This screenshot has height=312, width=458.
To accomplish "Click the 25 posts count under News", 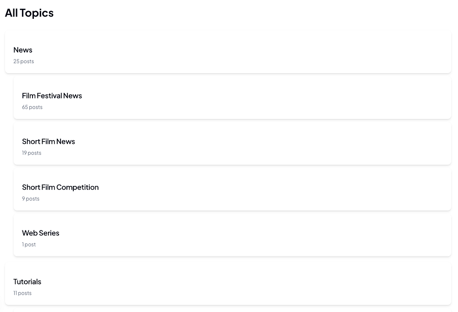I will [23, 61].
